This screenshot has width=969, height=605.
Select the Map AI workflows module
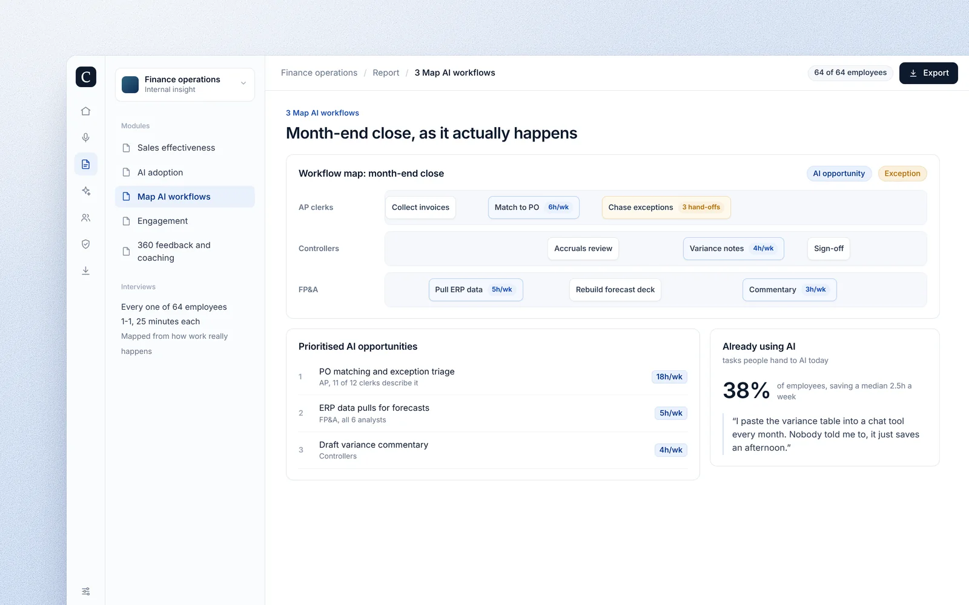pyautogui.click(x=185, y=197)
